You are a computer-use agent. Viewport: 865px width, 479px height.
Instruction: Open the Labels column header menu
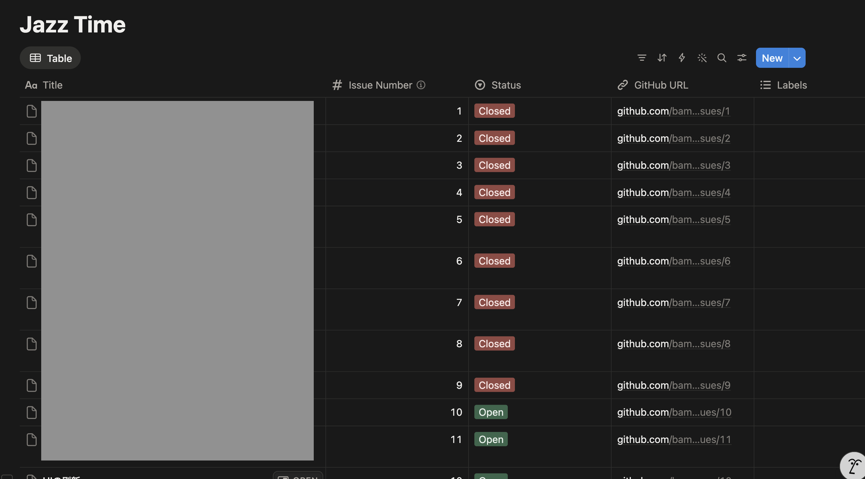pos(784,85)
